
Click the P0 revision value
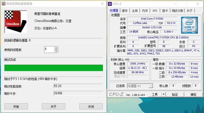click(x=194, y=46)
